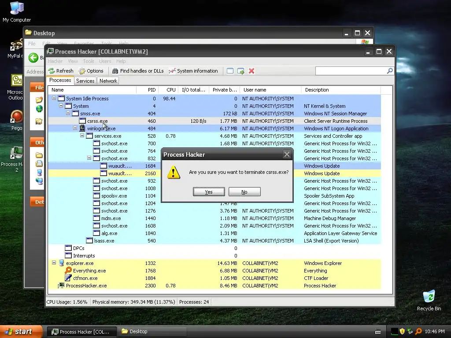Viewport: 451px width, 338px height.
Task: Open the Tools menu in Process Hacker
Action: pyautogui.click(x=89, y=61)
